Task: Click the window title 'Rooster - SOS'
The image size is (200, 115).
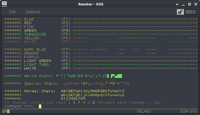Action: pos(91,4)
